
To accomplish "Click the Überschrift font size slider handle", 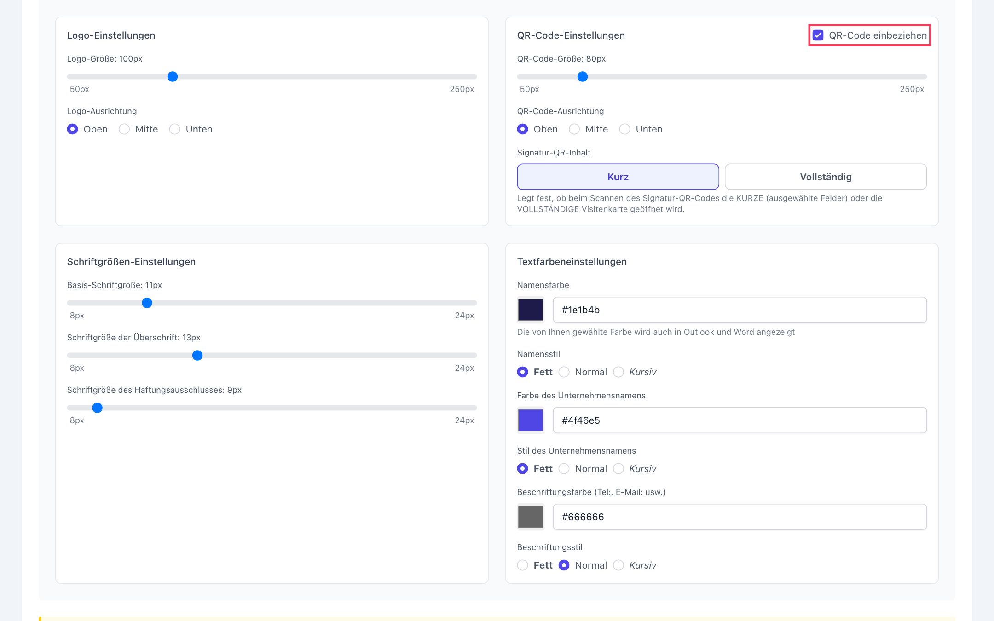I will pyautogui.click(x=197, y=356).
